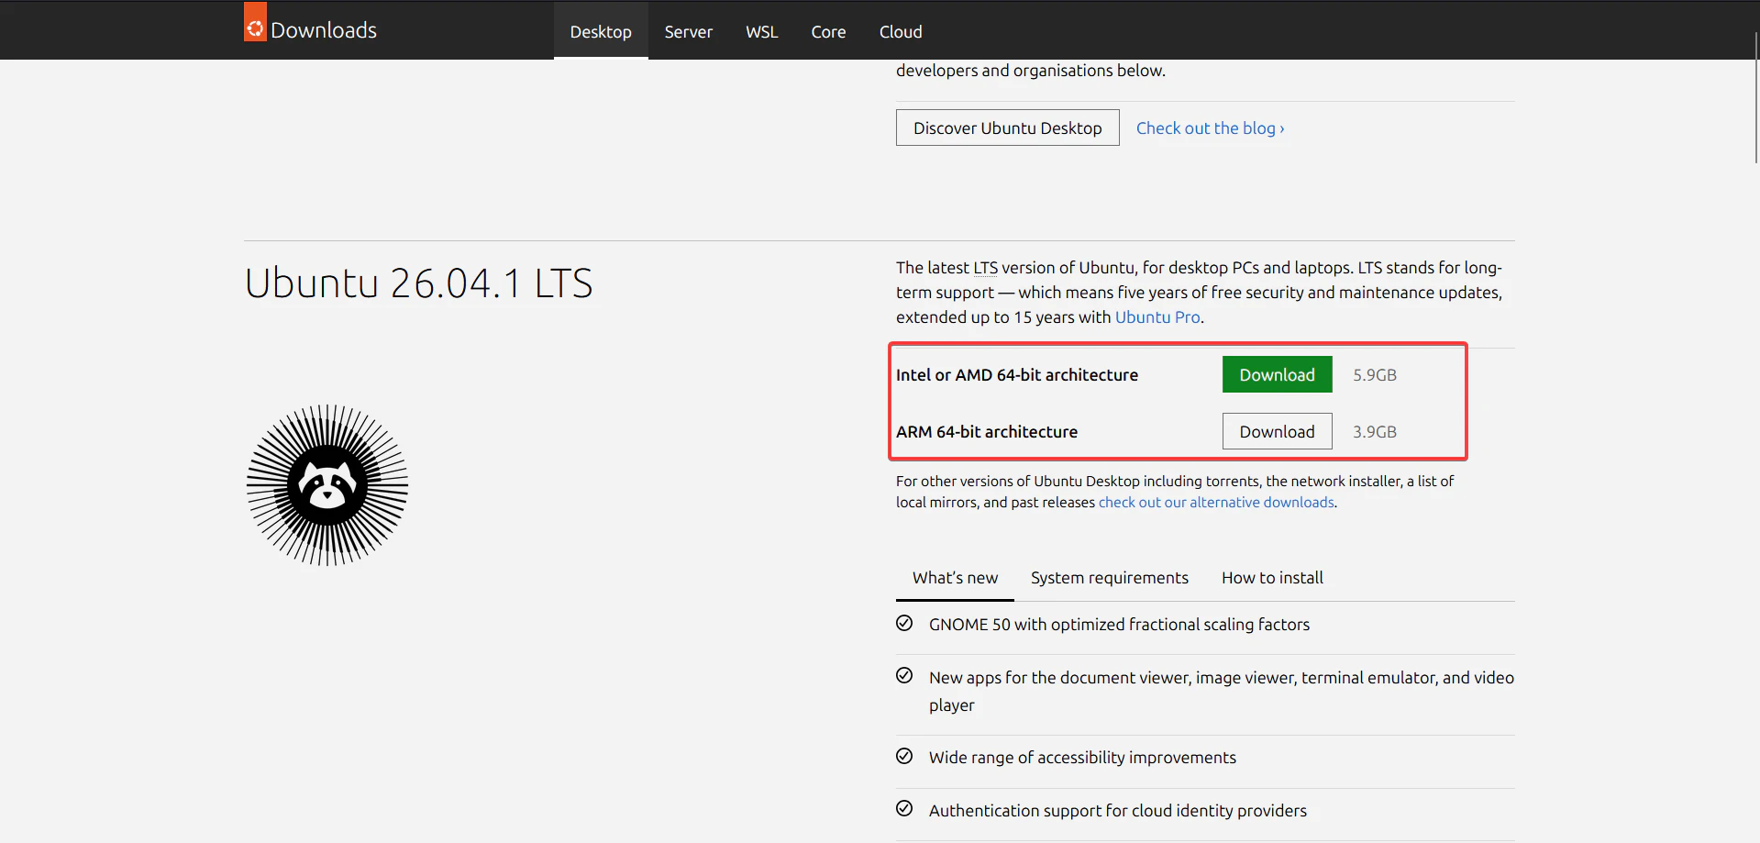Switch to the Server downloads tab
The height and width of the screenshot is (843, 1760).
[x=689, y=31]
